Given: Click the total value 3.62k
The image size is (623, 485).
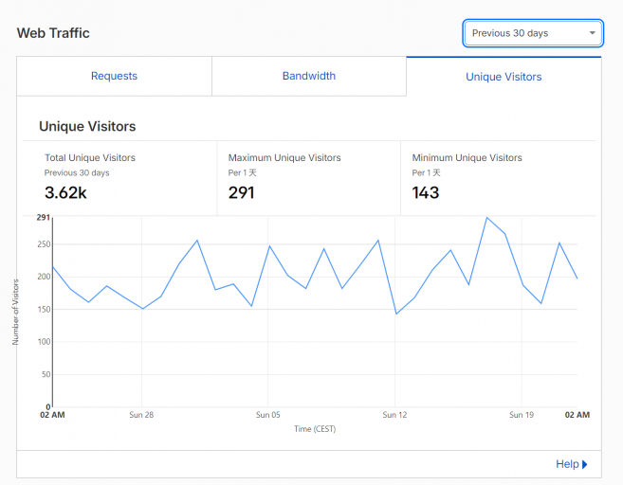Looking at the screenshot, I should (x=65, y=193).
